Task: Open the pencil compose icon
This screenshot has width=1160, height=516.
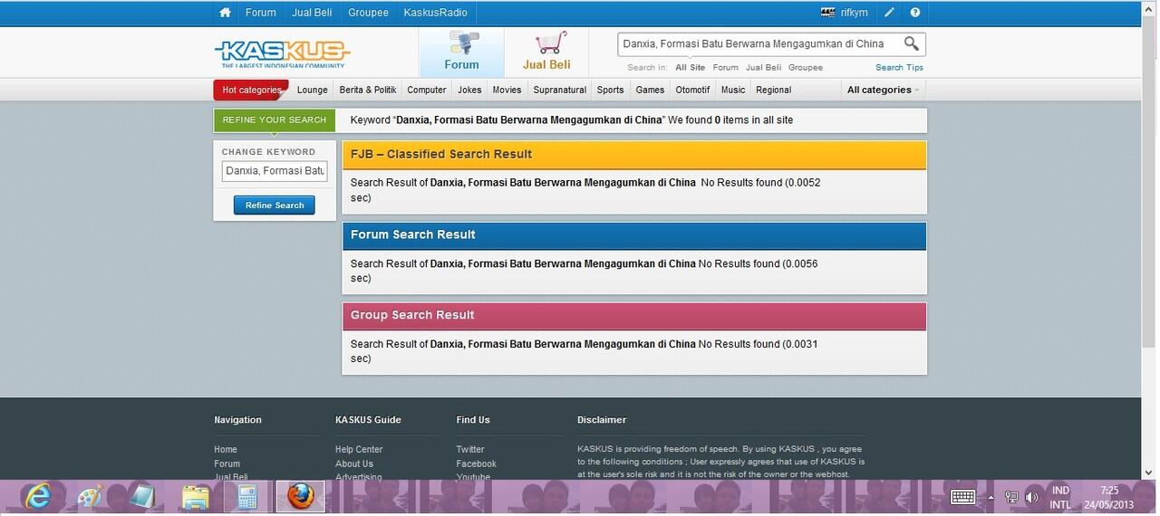Action: click(890, 13)
